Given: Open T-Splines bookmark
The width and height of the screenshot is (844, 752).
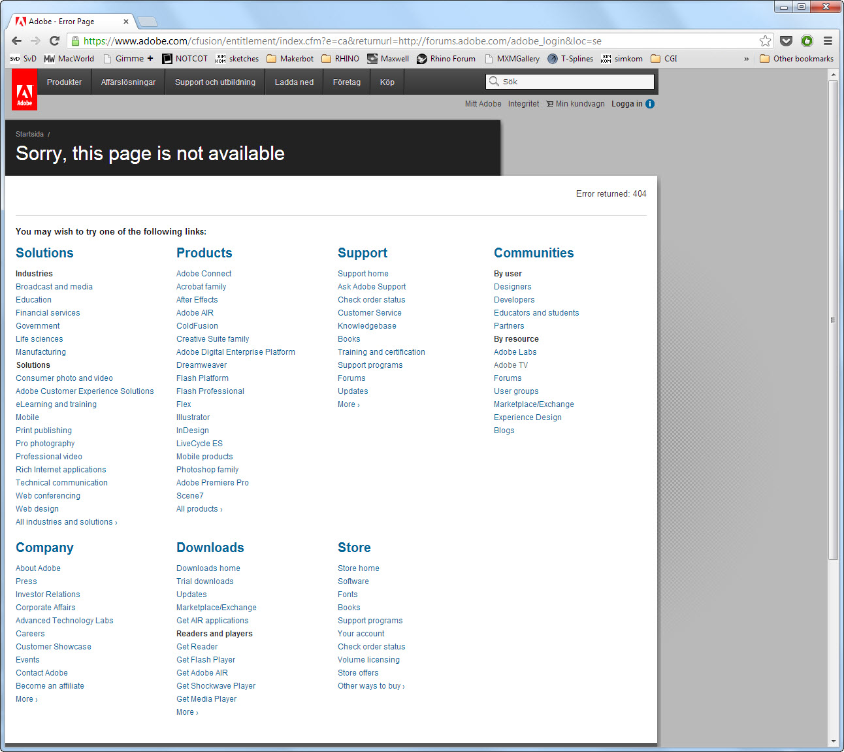Looking at the screenshot, I should (570, 59).
